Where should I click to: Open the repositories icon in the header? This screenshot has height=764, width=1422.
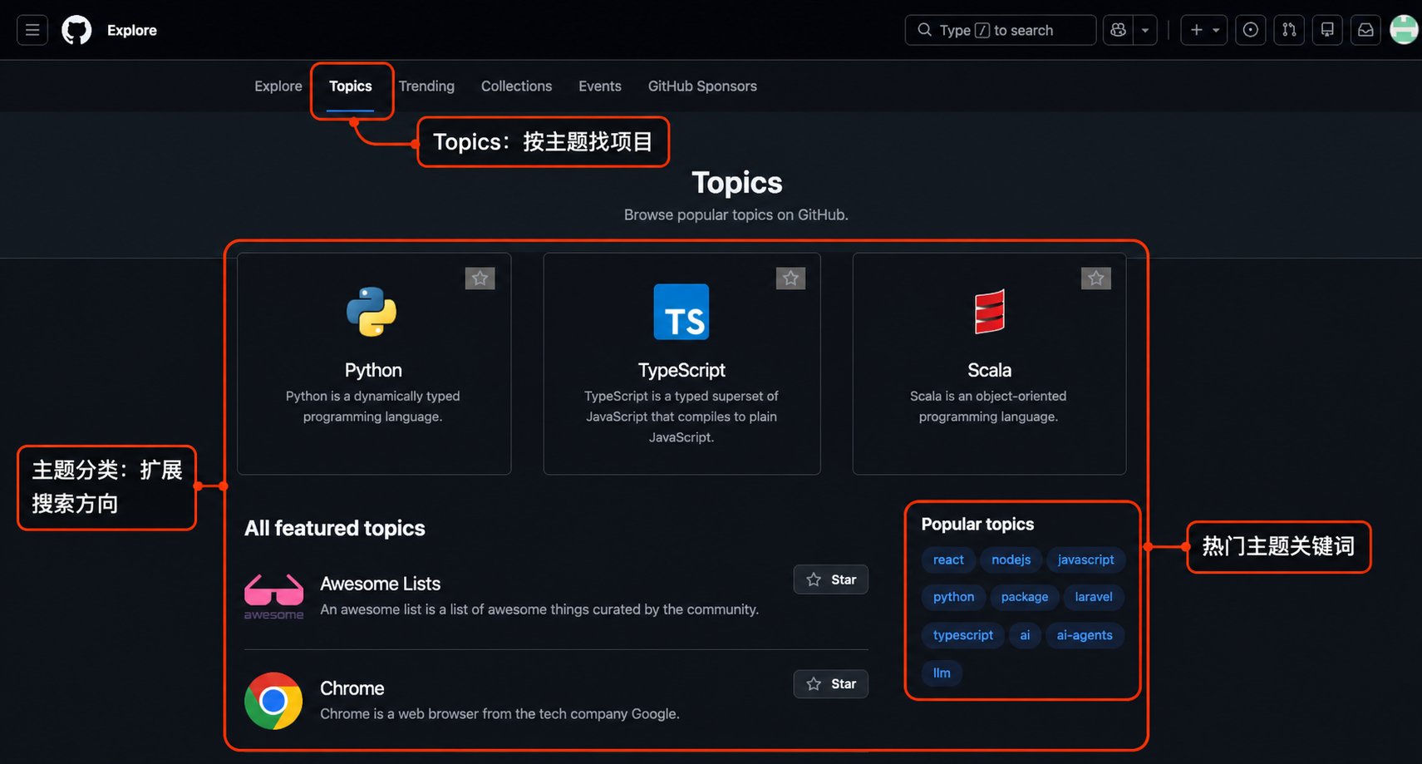[1327, 30]
